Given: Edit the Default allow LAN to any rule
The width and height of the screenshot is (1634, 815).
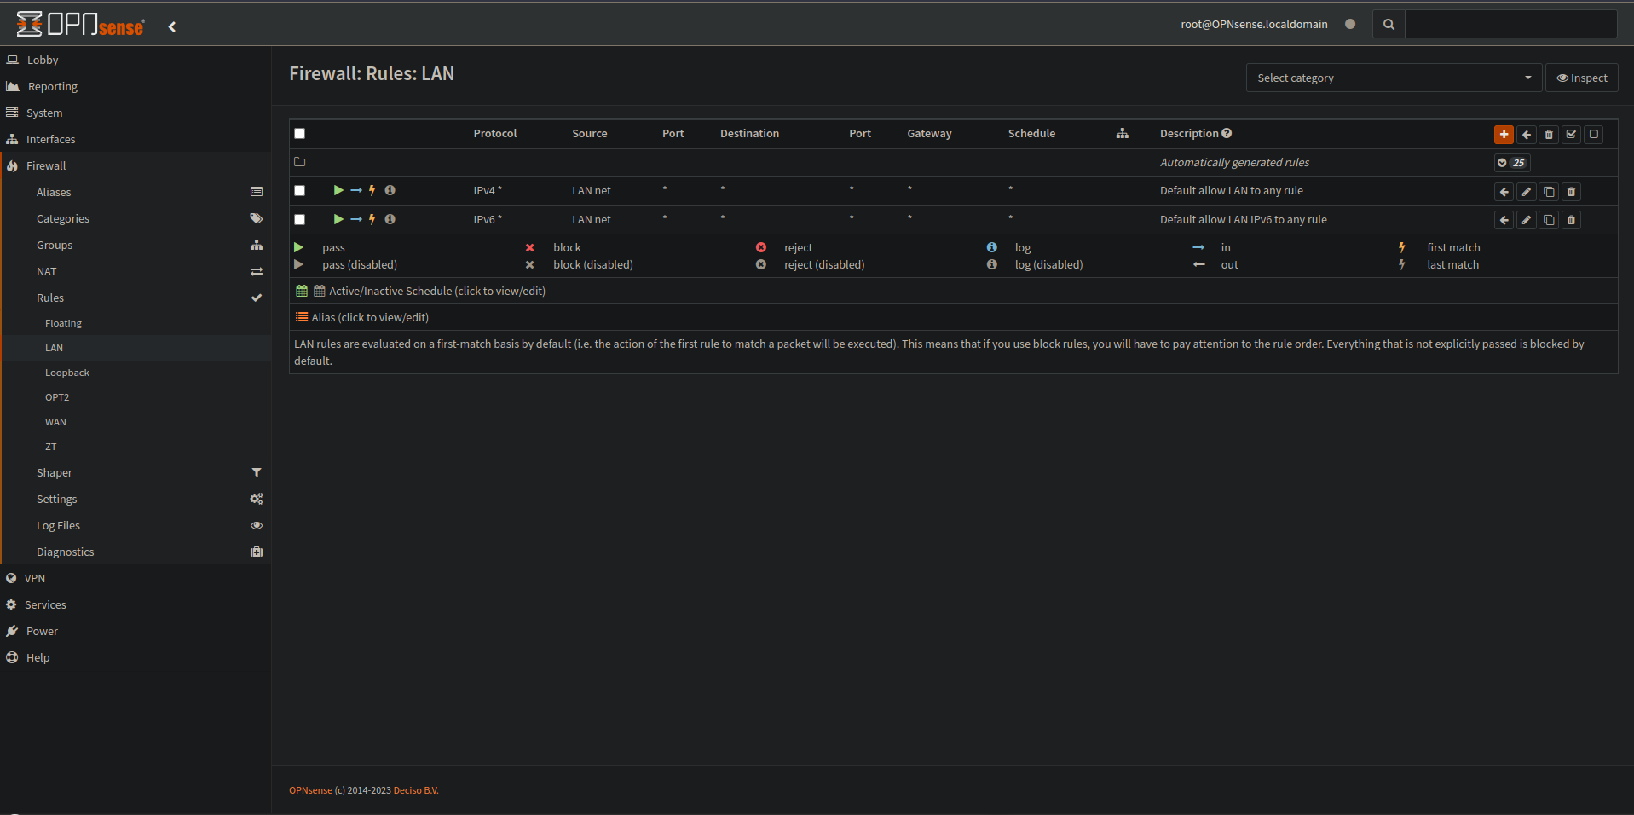Looking at the screenshot, I should tap(1527, 192).
